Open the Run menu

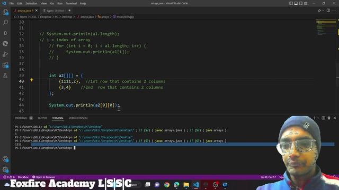(60, 4)
